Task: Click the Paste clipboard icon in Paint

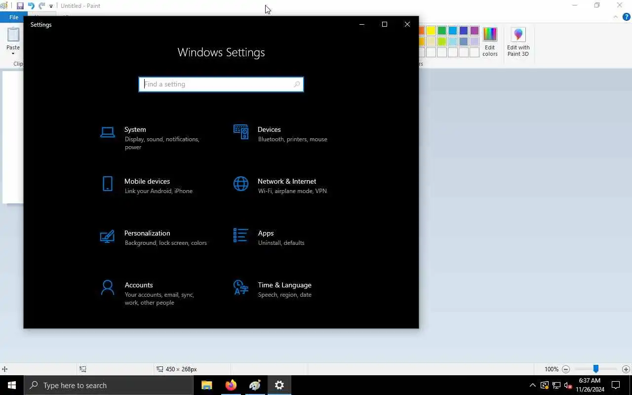Action: 13,35
